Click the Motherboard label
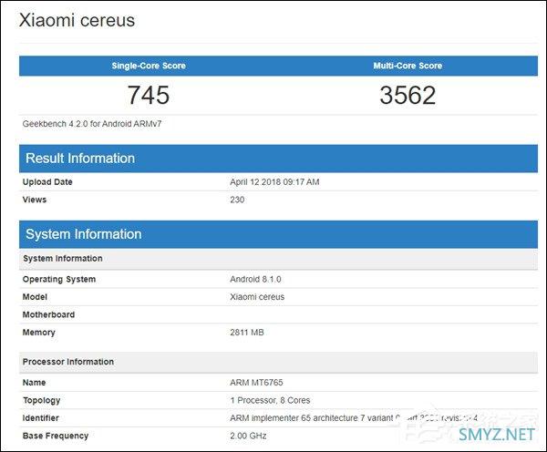This screenshot has height=452, width=547. point(48,315)
